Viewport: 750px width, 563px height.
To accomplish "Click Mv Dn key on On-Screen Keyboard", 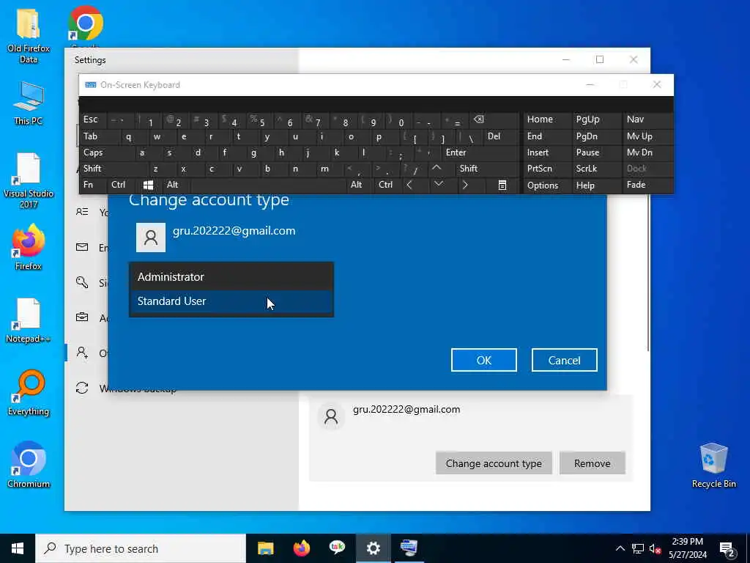I will point(647,152).
